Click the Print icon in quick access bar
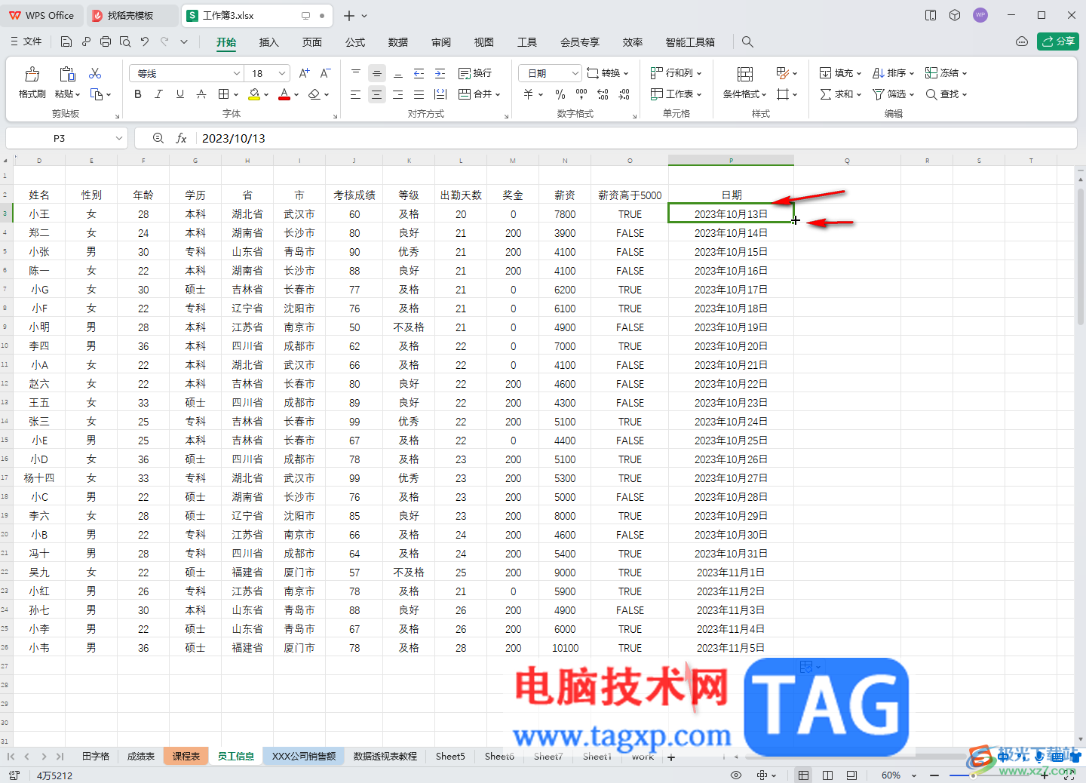 click(106, 42)
